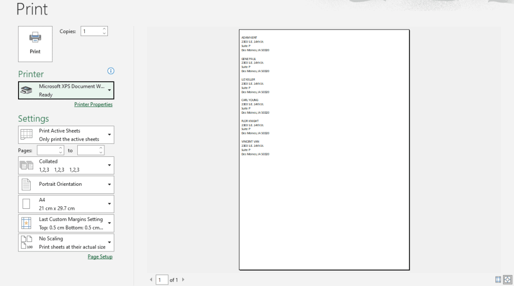
Task: Open Printer Properties link
Action: 93,105
